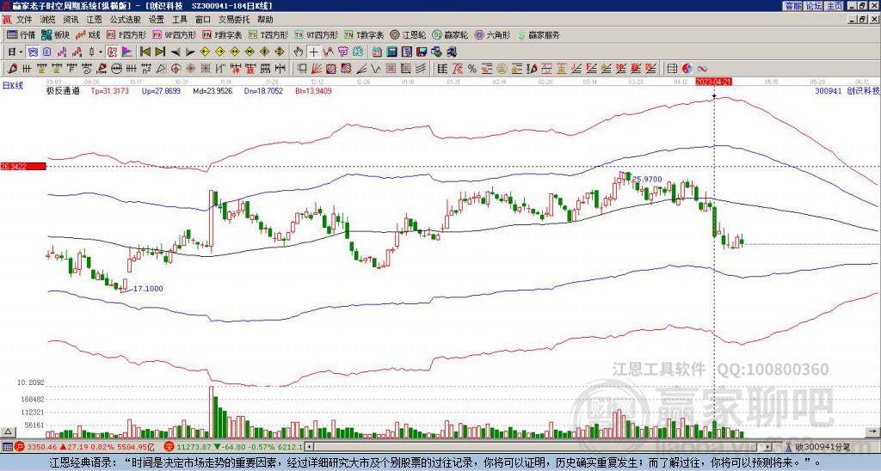Open the 9P四方形 tool
This screenshot has width=881, height=471.
pos(174,34)
